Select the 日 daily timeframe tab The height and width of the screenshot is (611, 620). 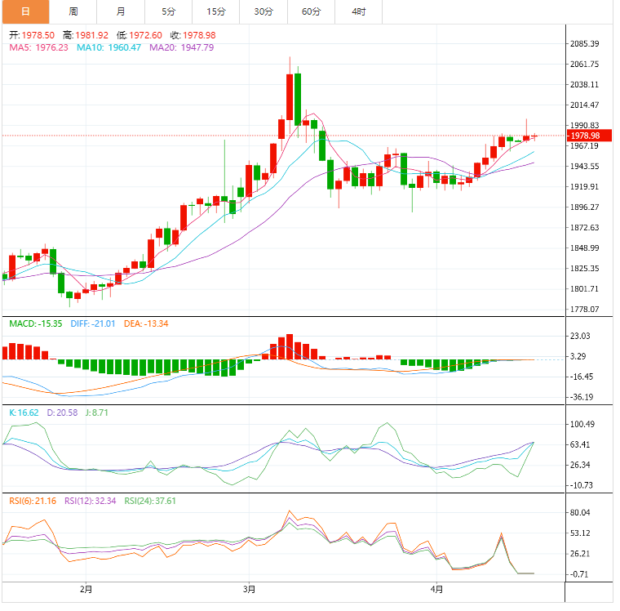[x=26, y=11]
